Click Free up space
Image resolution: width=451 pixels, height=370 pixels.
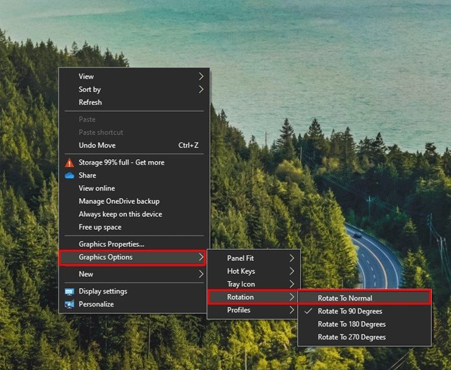(100, 228)
